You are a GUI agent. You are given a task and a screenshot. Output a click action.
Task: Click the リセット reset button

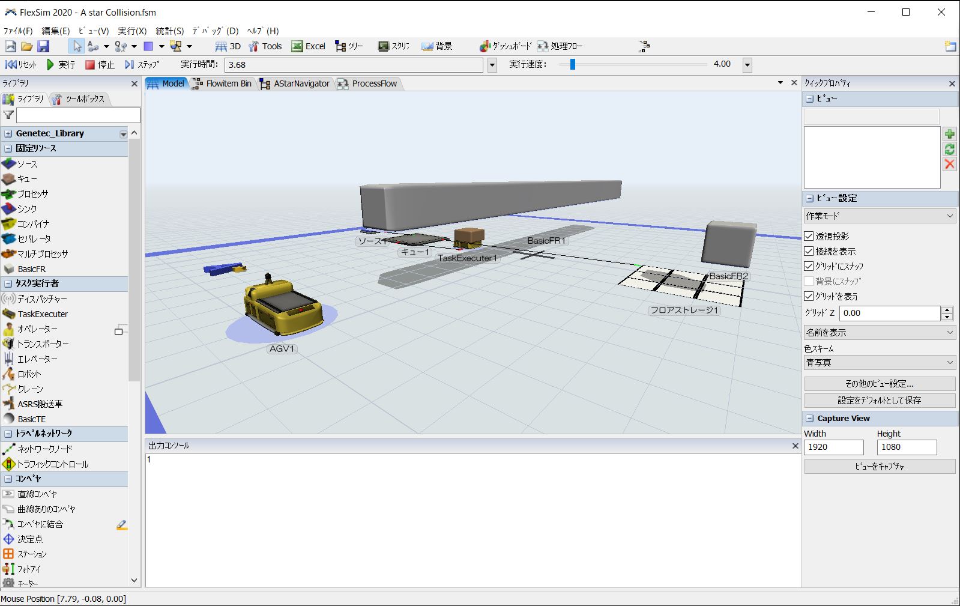pos(21,64)
